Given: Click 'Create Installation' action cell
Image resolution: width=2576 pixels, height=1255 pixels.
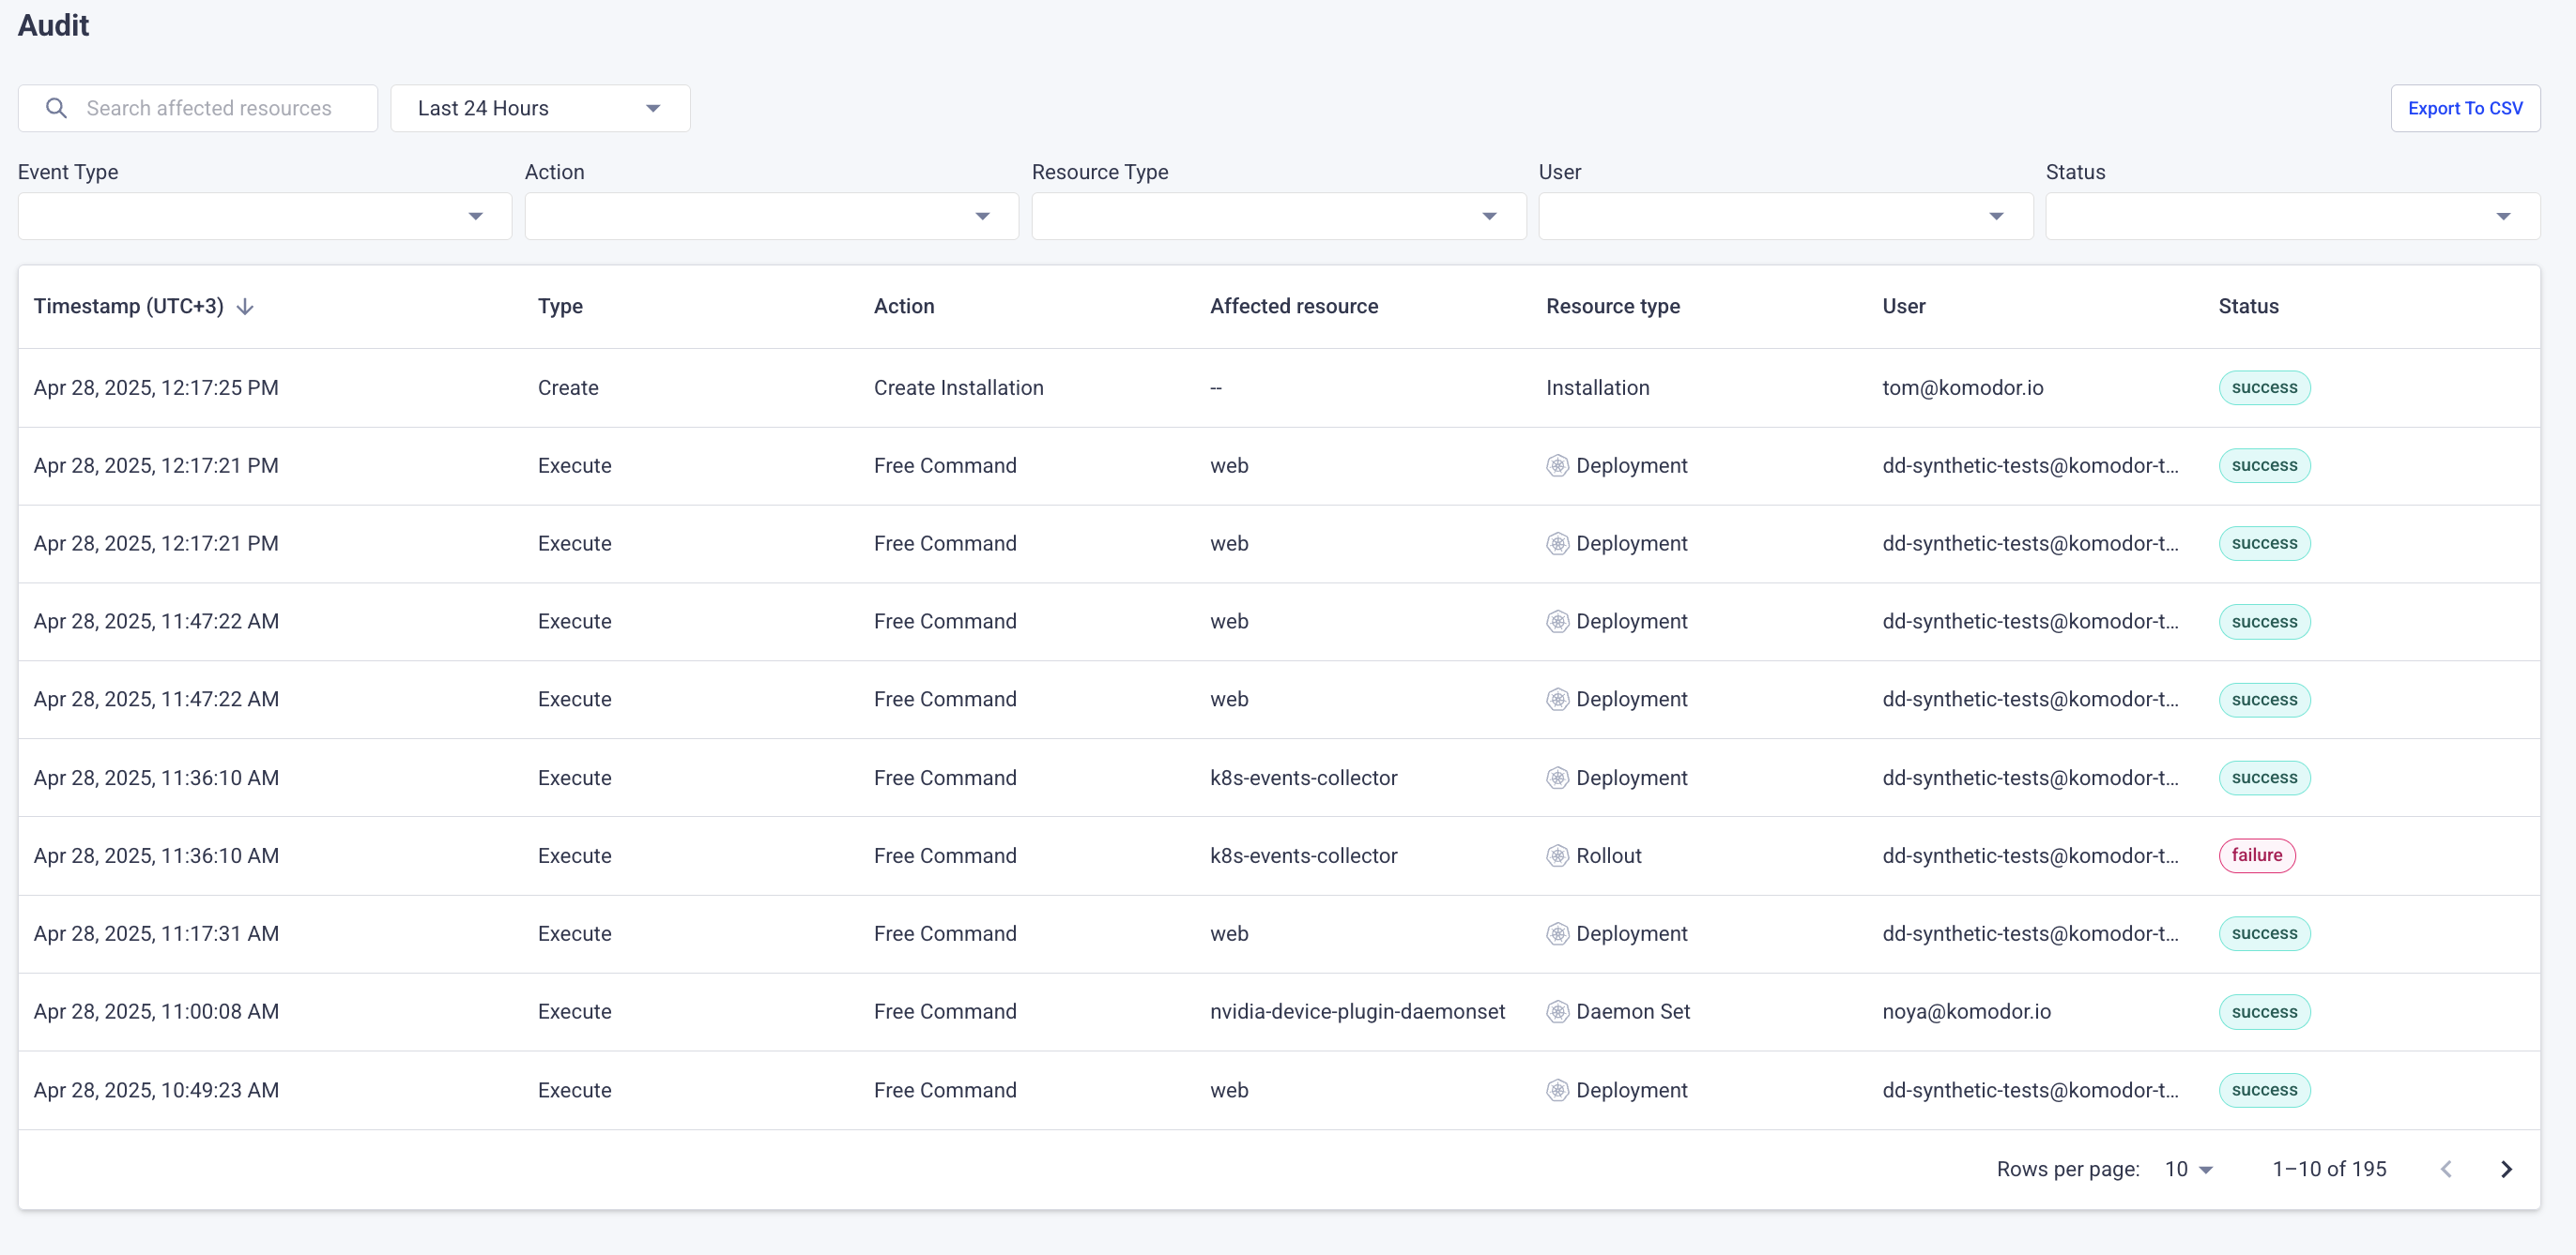Looking at the screenshot, I should (958, 387).
